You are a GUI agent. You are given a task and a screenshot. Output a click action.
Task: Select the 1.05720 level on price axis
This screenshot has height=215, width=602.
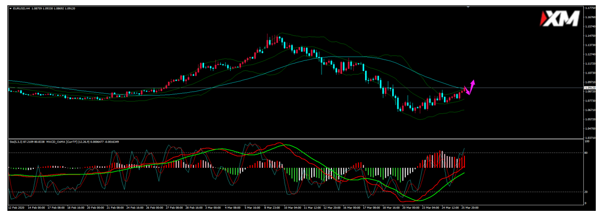(590, 119)
